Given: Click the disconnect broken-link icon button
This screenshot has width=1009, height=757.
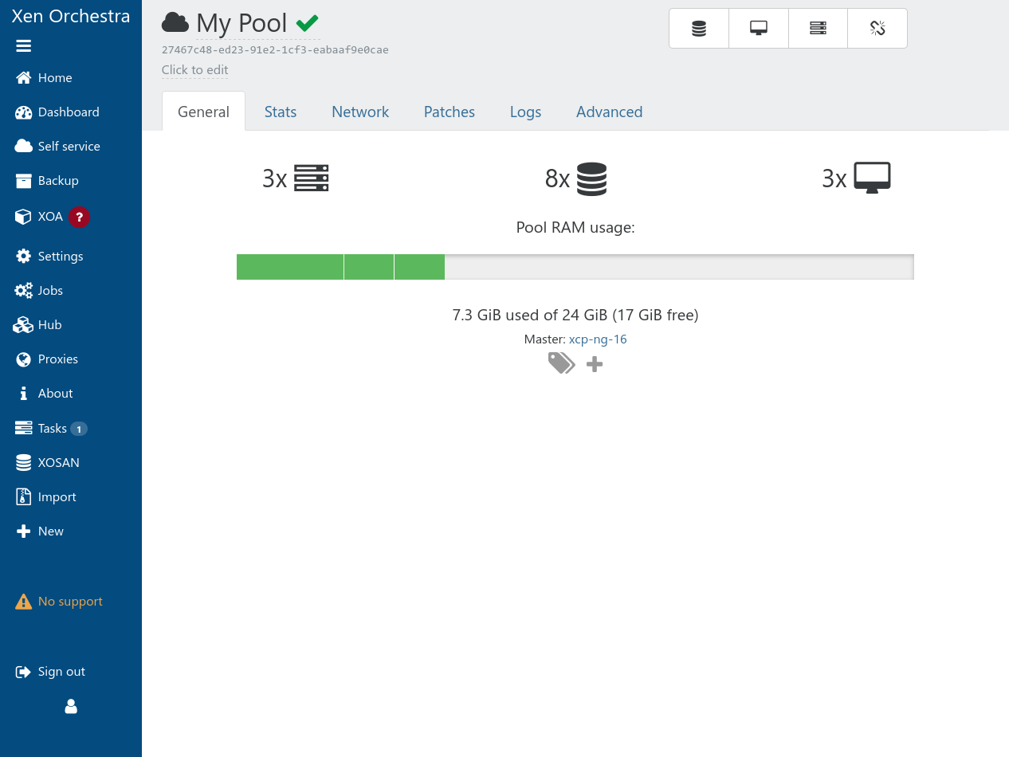Looking at the screenshot, I should 877,29.
